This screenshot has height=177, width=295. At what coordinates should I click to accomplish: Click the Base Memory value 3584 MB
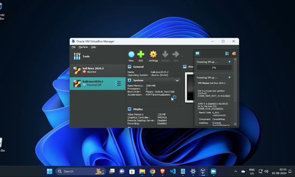(151, 85)
